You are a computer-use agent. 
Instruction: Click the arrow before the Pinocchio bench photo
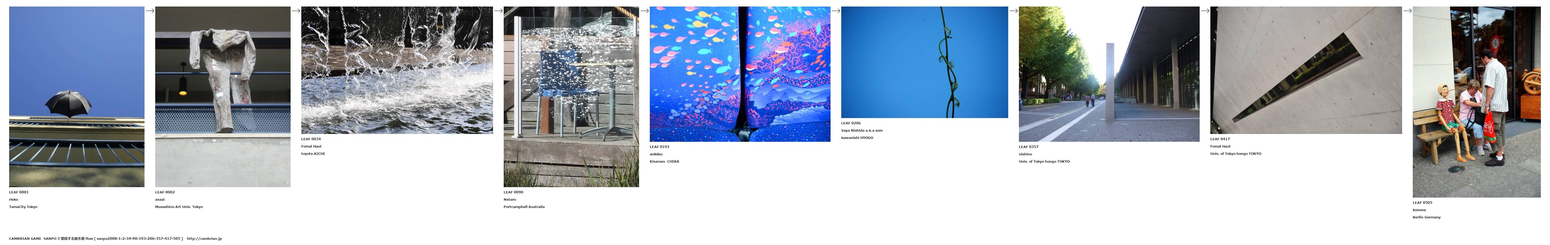tap(1407, 11)
